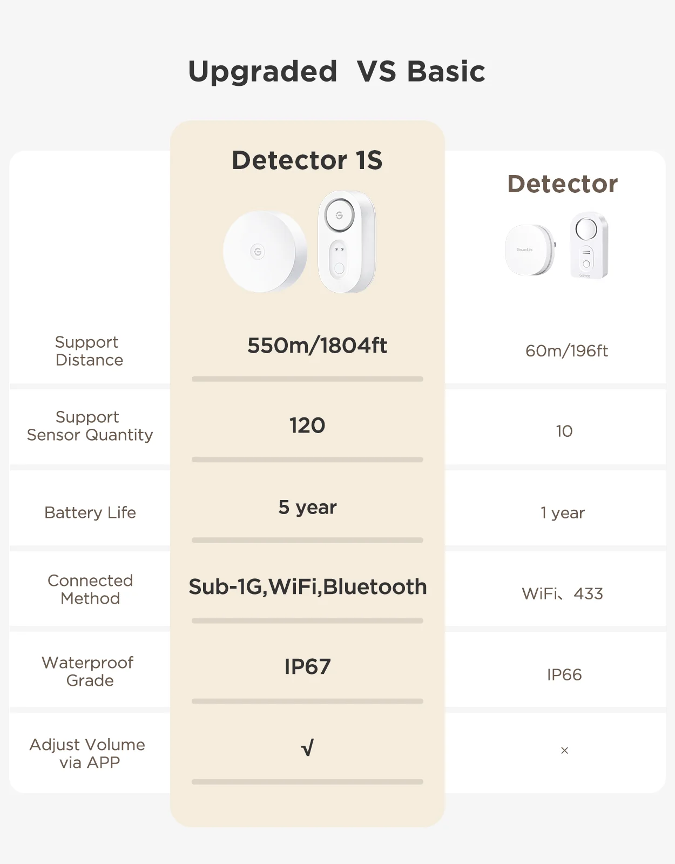Click the IP66 waterproof rating
675x864 pixels.
[x=564, y=675]
